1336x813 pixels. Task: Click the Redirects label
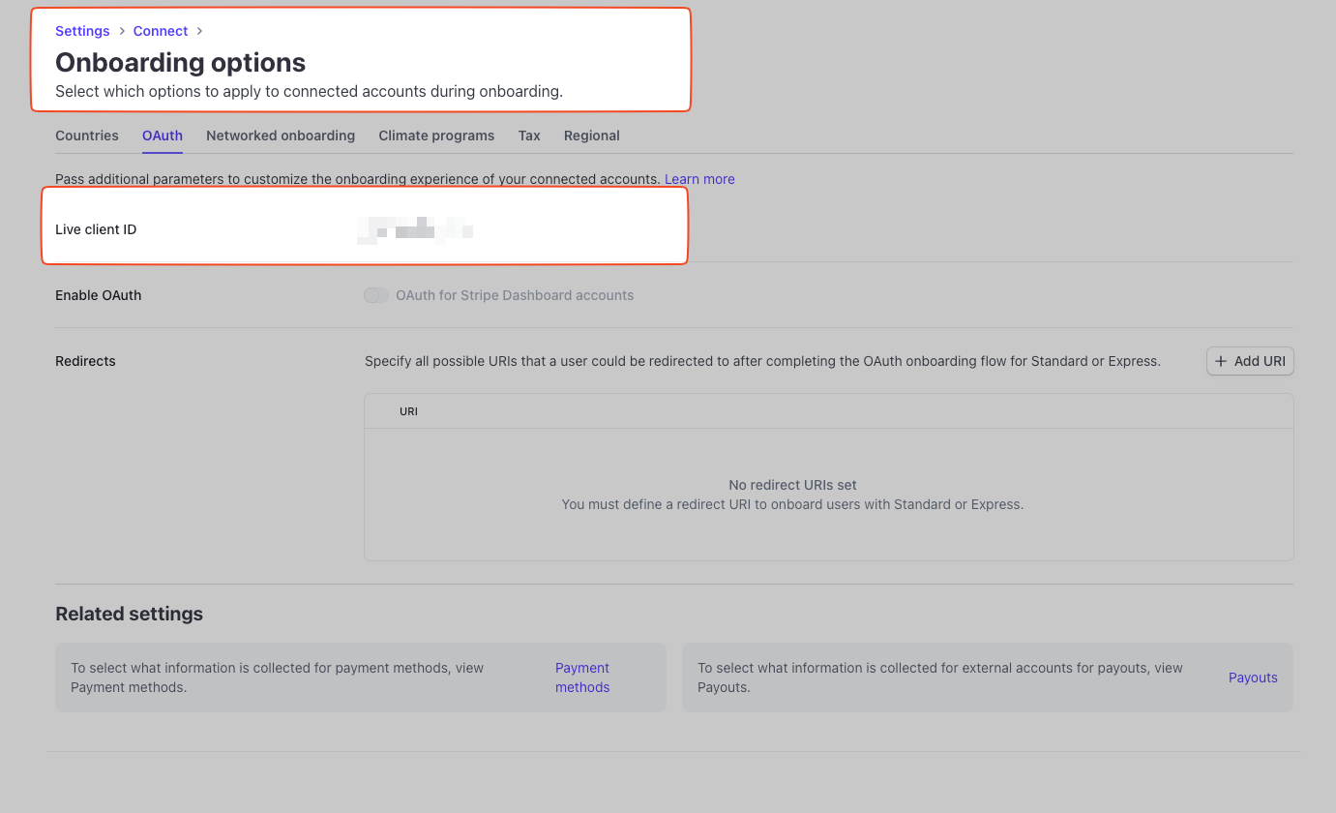pos(85,361)
